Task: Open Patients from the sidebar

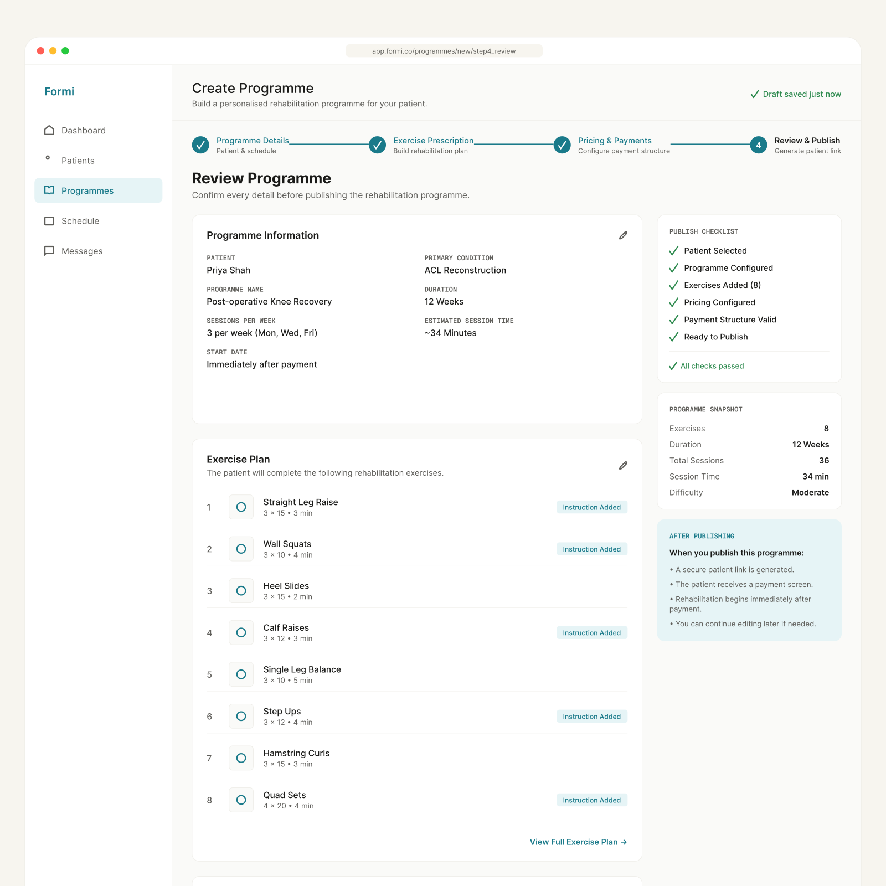Action: tap(98, 161)
